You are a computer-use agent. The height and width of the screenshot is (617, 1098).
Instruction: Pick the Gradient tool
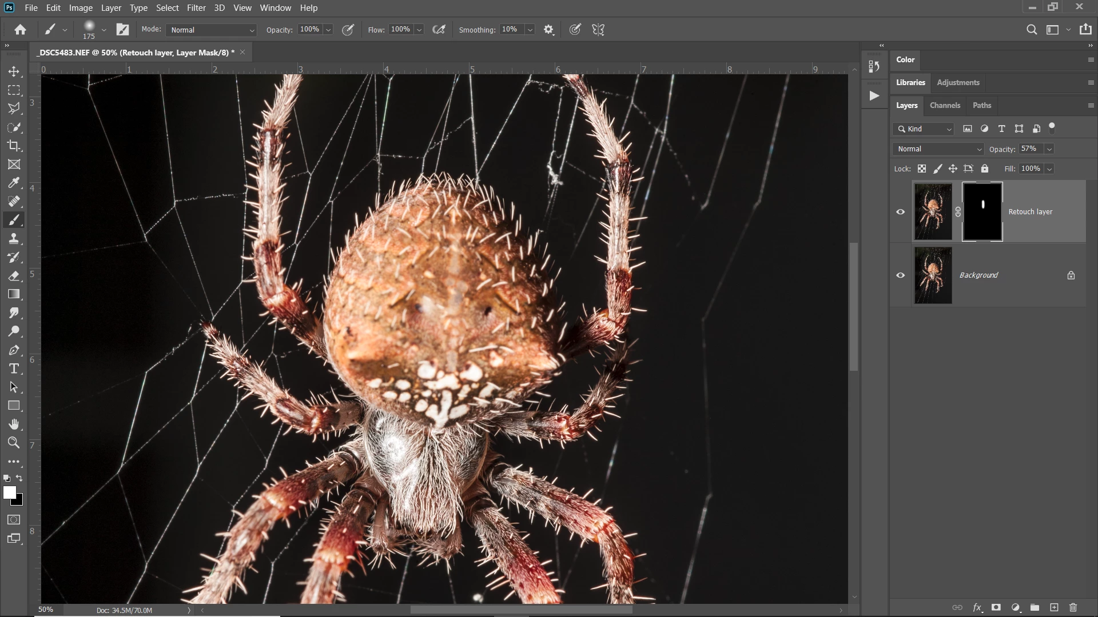point(14,294)
